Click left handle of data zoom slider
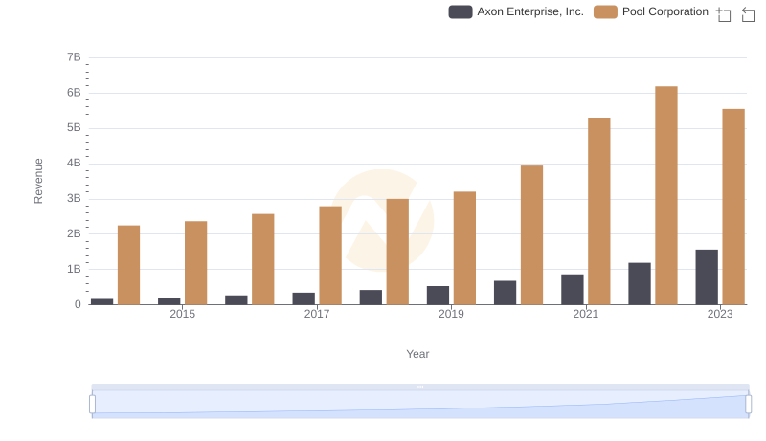Screen dimensions: 766x441 pos(92,405)
